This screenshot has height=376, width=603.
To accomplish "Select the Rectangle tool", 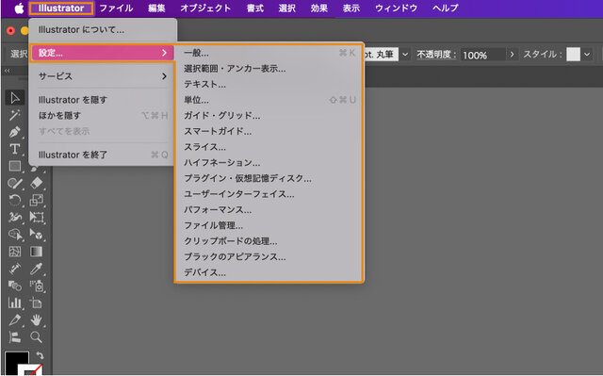I will click(x=15, y=166).
